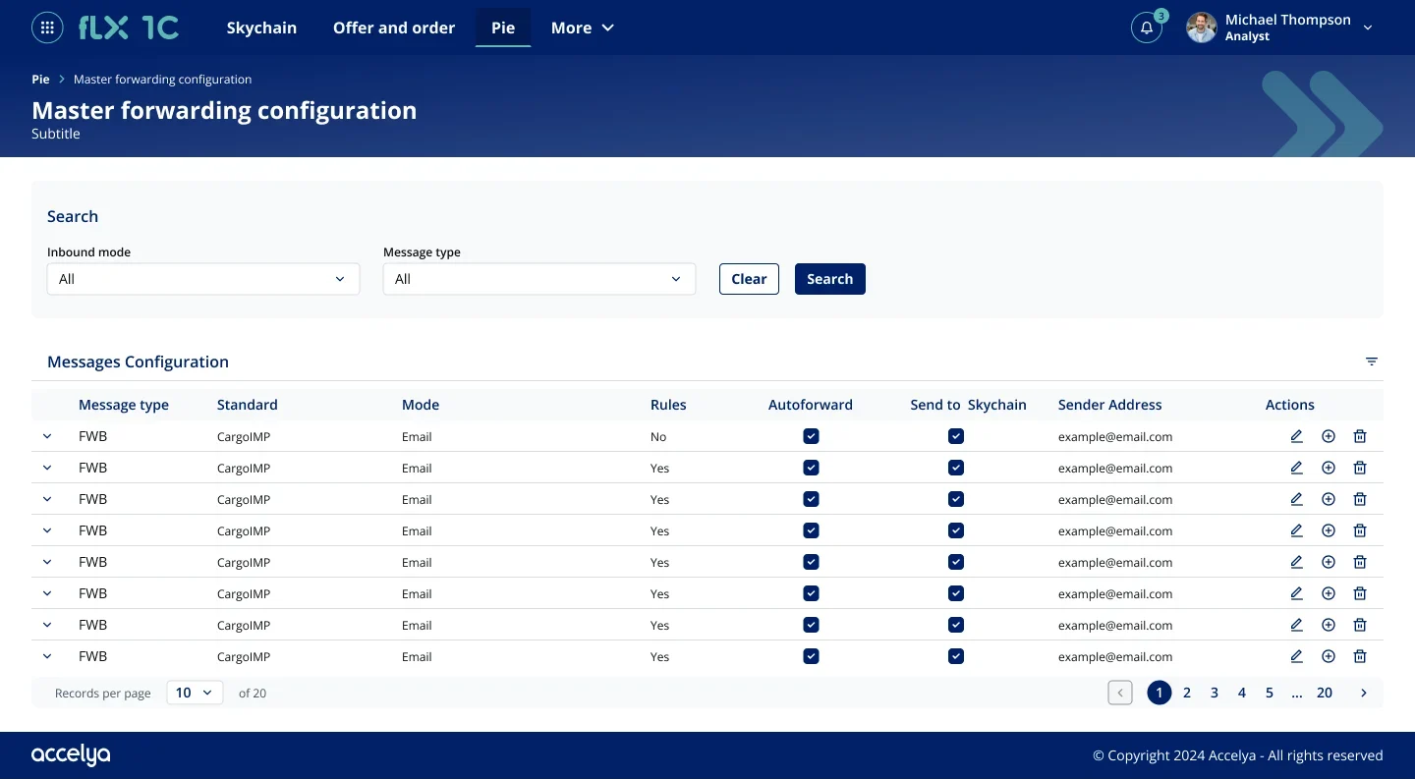Viewport: 1415px width, 779px height.
Task: Click the previous page chevron in pagination
Action: tap(1120, 693)
